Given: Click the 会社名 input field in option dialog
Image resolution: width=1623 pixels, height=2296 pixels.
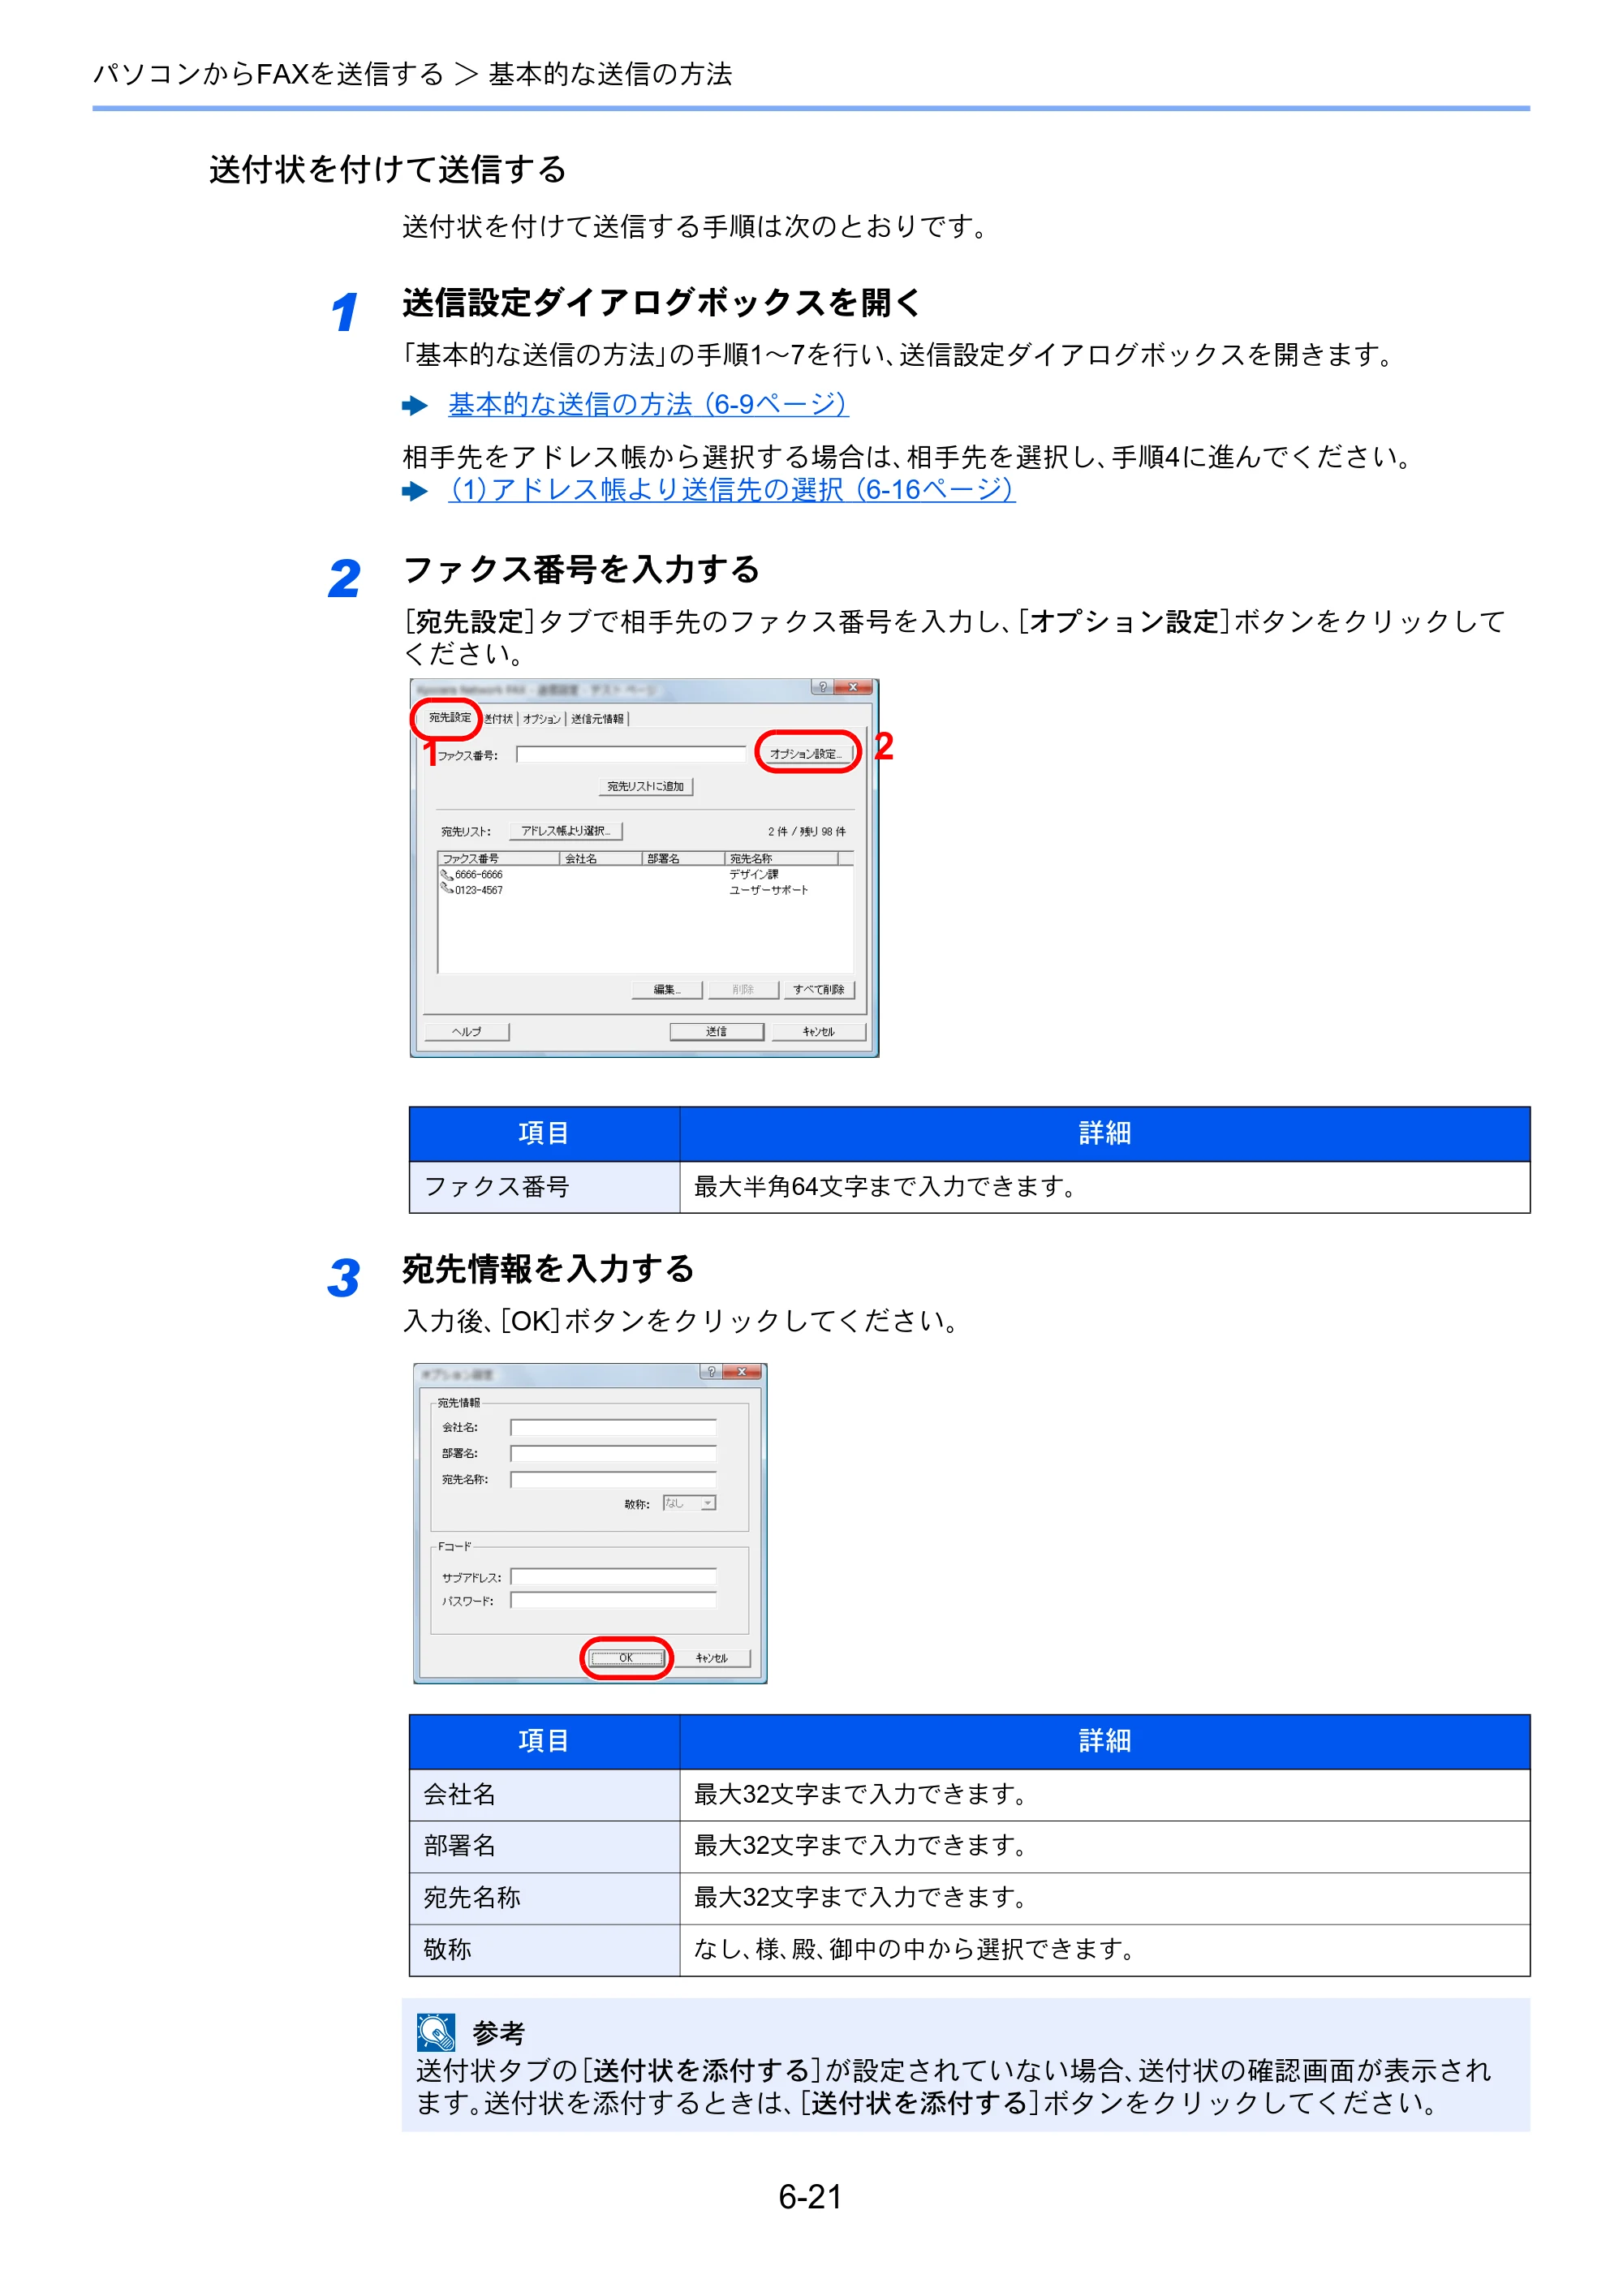Looking at the screenshot, I should [613, 1427].
